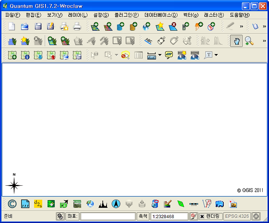Screen dimensions: 269x223
Task: Add a WMS layer with globe icon
Action: coord(146,26)
